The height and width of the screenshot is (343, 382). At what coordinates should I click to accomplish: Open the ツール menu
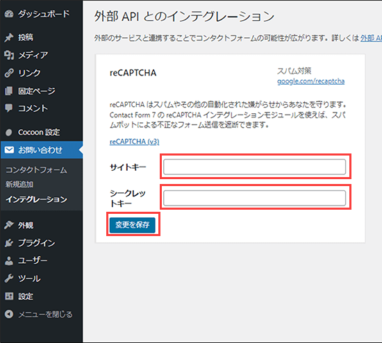29,278
